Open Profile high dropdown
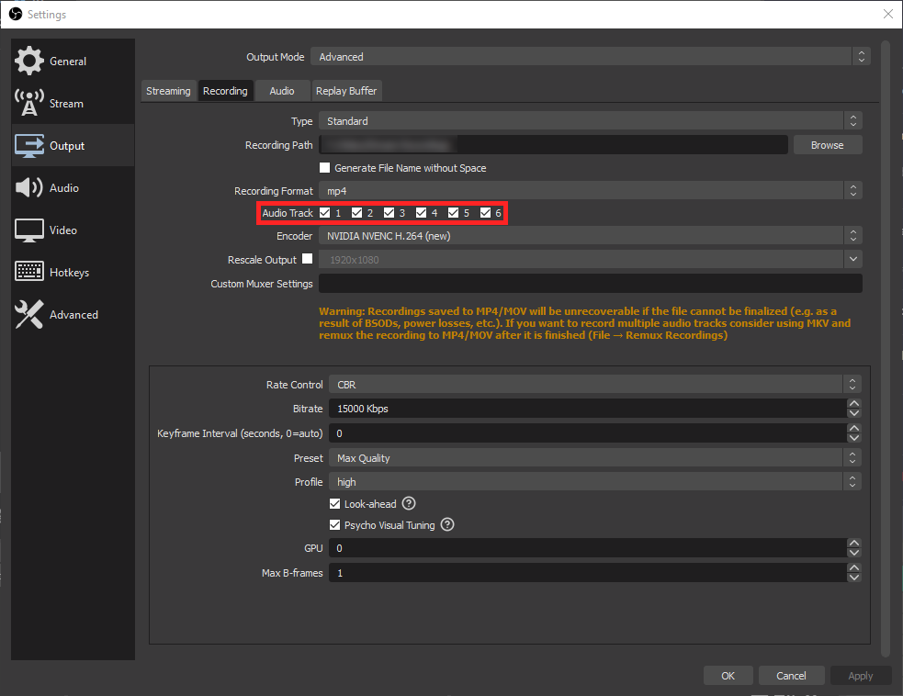Viewport: 903px width, 696px height. (595, 481)
